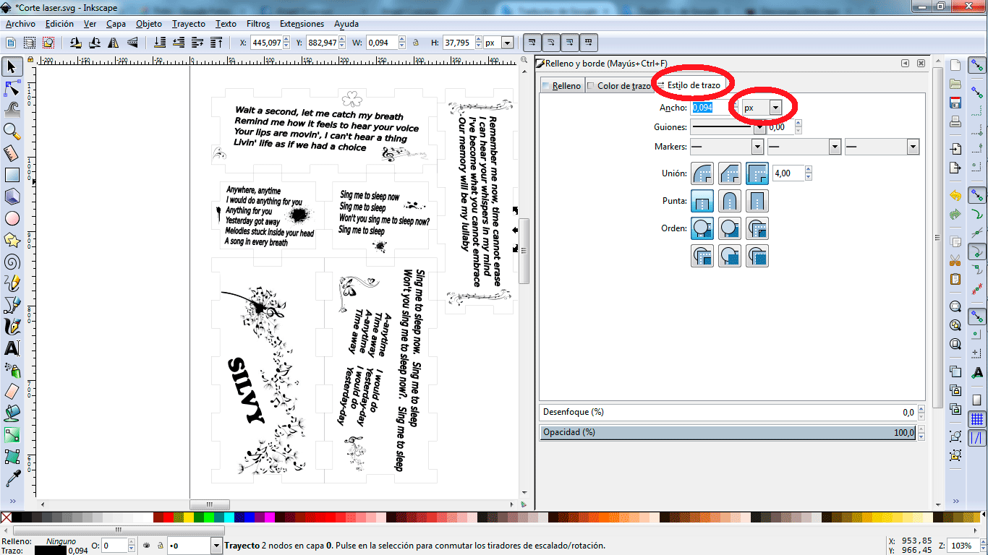Choose the miter join button

757,173
